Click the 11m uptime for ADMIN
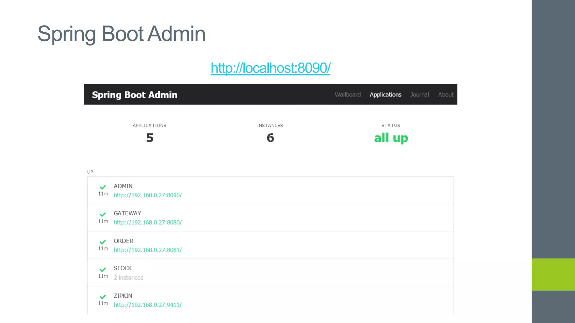Image resolution: width=575 pixels, height=323 pixels. pyautogui.click(x=103, y=194)
